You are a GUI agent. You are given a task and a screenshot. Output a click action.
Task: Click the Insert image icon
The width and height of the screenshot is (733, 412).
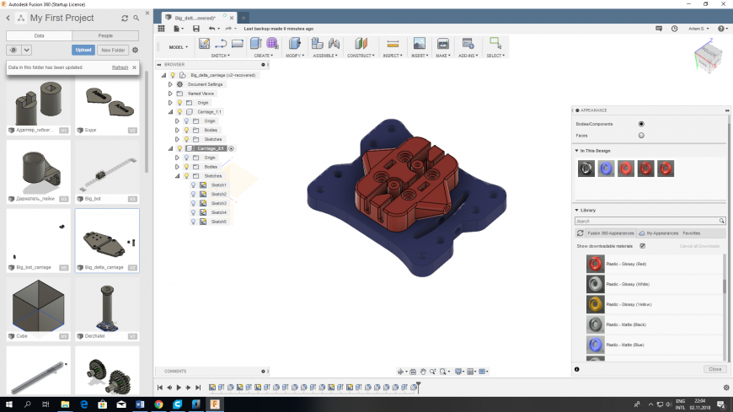419,44
